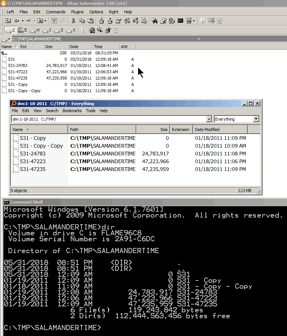Screen dimensions: 287x336
Task: Open the Back history dropdown arrow
Action: point(23,21)
